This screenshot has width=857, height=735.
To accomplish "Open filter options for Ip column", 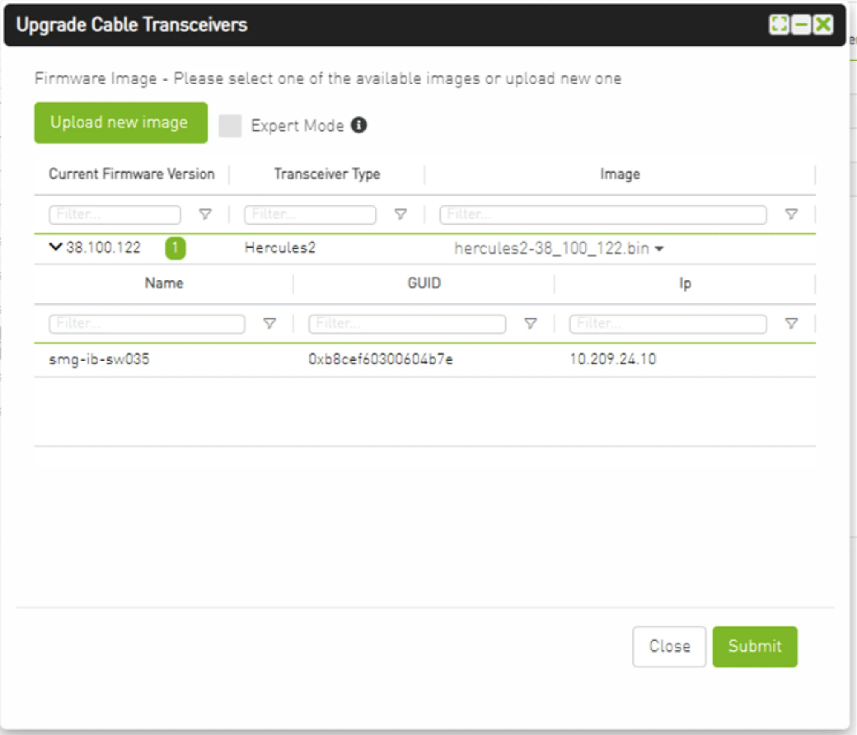I will (x=791, y=324).
